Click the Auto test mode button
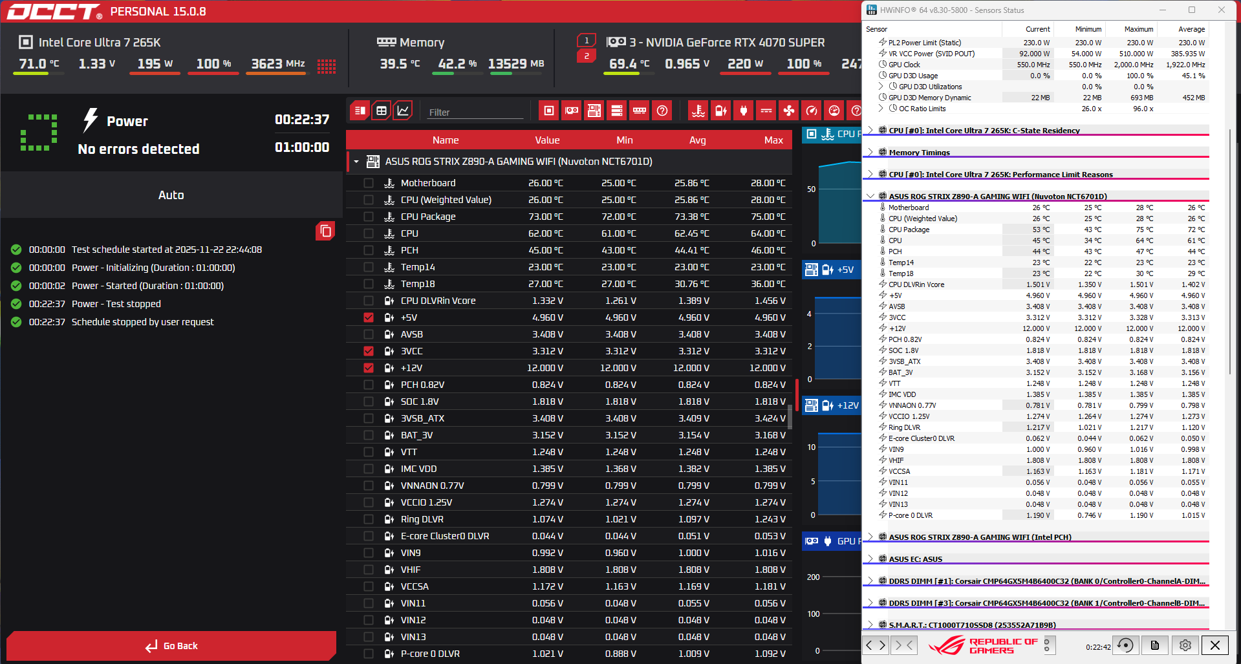 pyautogui.click(x=171, y=195)
